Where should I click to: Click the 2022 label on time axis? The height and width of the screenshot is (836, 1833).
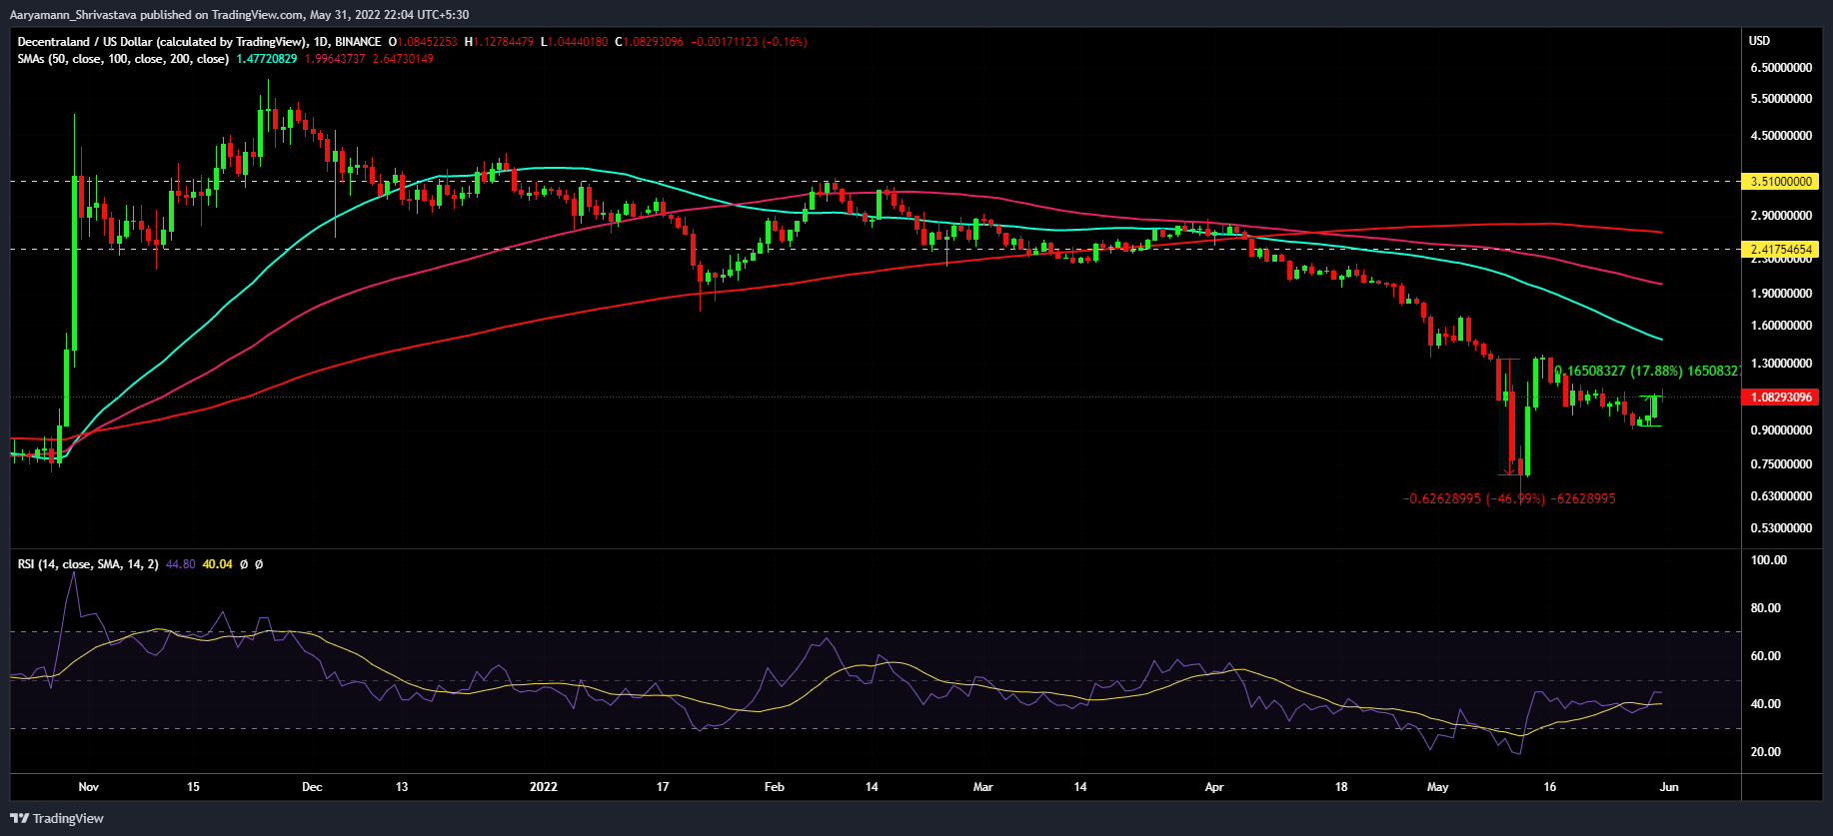click(x=543, y=787)
